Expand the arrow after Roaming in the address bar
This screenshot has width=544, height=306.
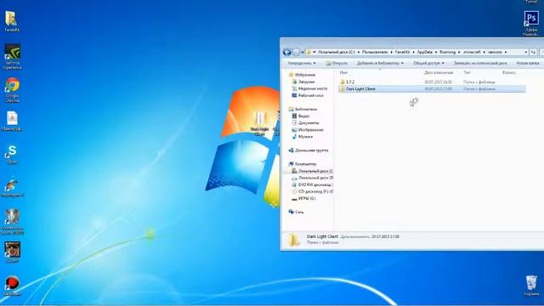459,52
